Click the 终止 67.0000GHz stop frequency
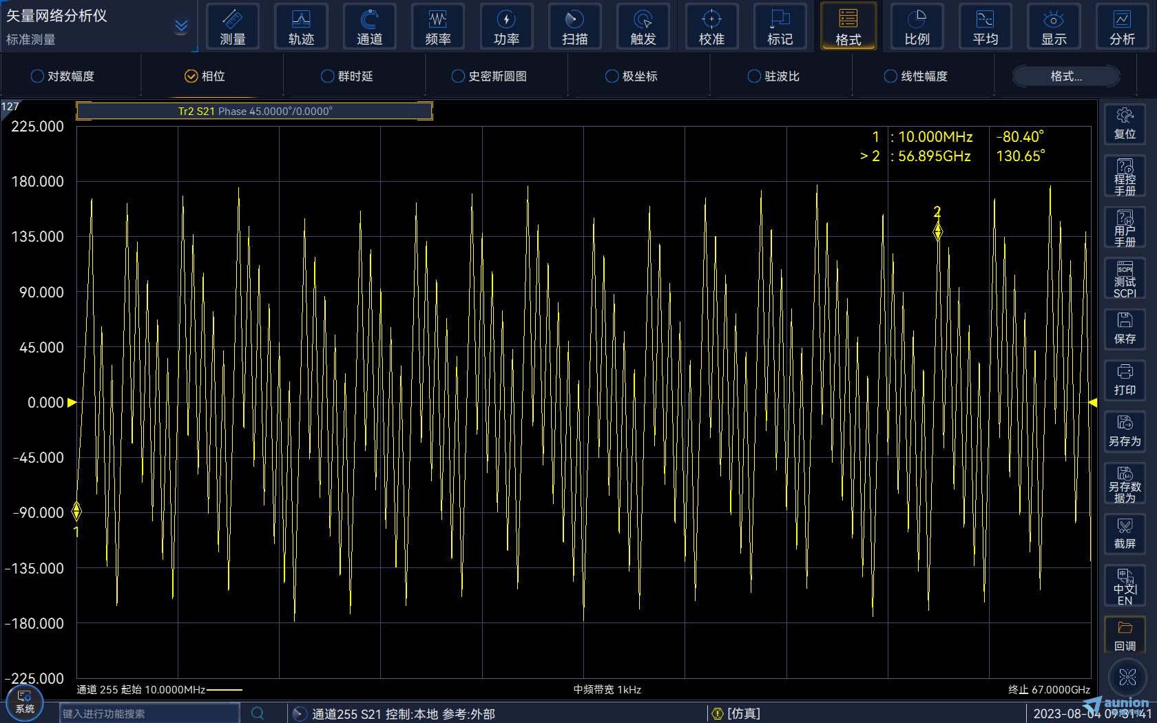This screenshot has height=723, width=1157. tap(1049, 689)
